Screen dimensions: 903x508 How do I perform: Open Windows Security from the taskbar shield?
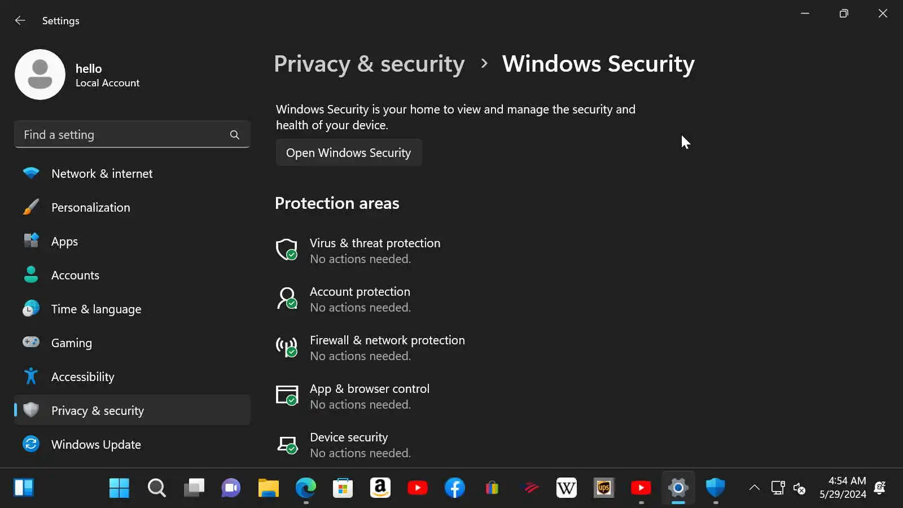pyautogui.click(x=715, y=488)
